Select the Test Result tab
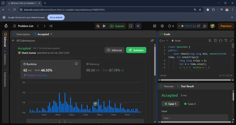 tap(185, 86)
